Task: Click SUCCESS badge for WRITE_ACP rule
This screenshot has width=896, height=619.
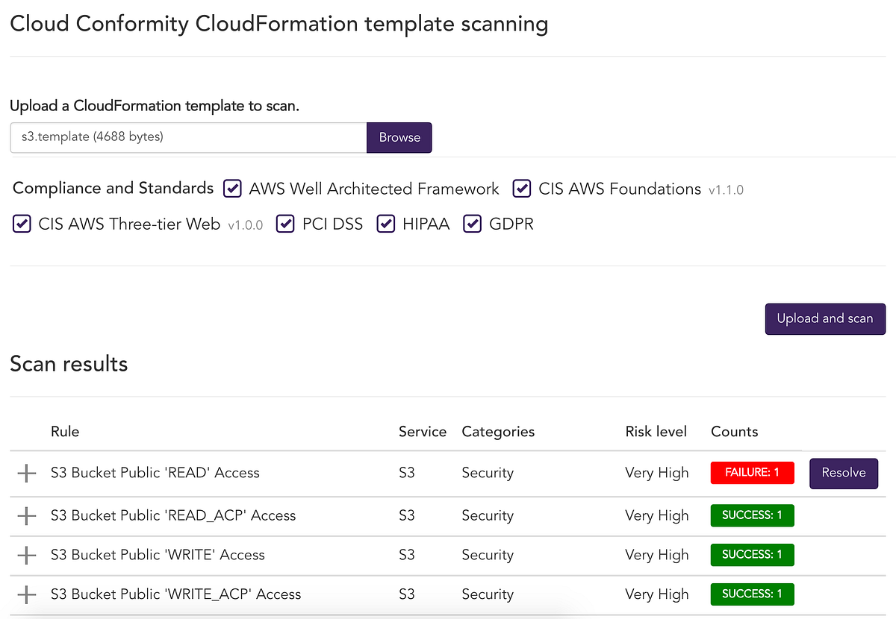Action: point(752,594)
